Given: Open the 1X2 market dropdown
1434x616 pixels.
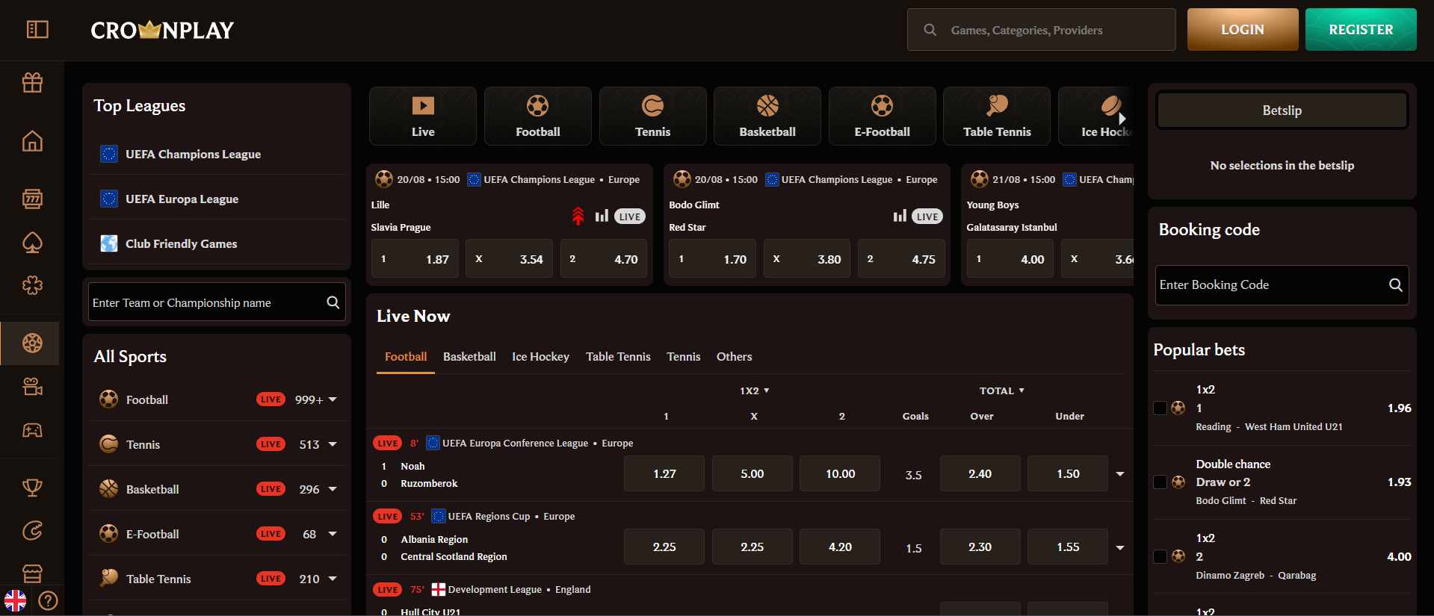Looking at the screenshot, I should coord(754,391).
